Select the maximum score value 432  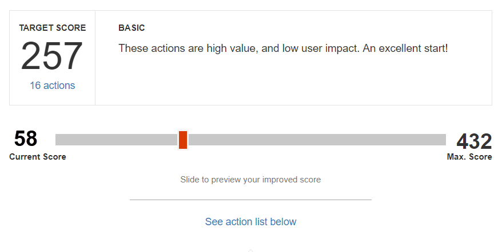pyautogui.click(x=473, y=141)
